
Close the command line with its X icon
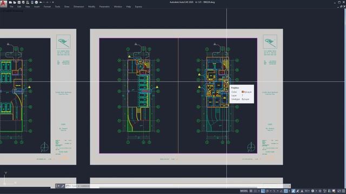[58, 186]
